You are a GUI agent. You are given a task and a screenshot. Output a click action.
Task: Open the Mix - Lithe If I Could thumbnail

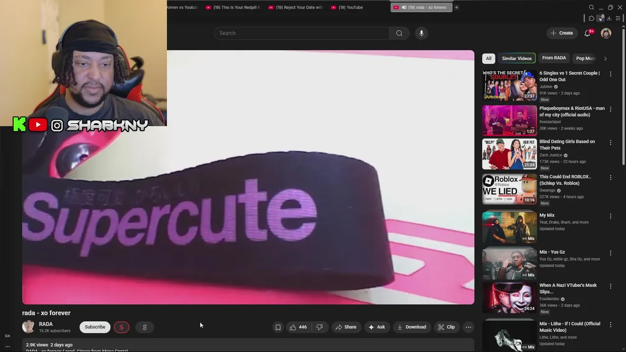tap(509, 335)
